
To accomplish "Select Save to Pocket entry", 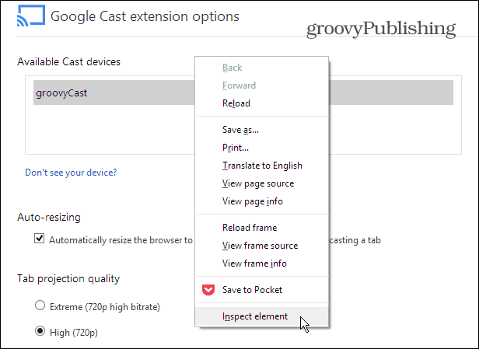I will click(x=261, y=290).
